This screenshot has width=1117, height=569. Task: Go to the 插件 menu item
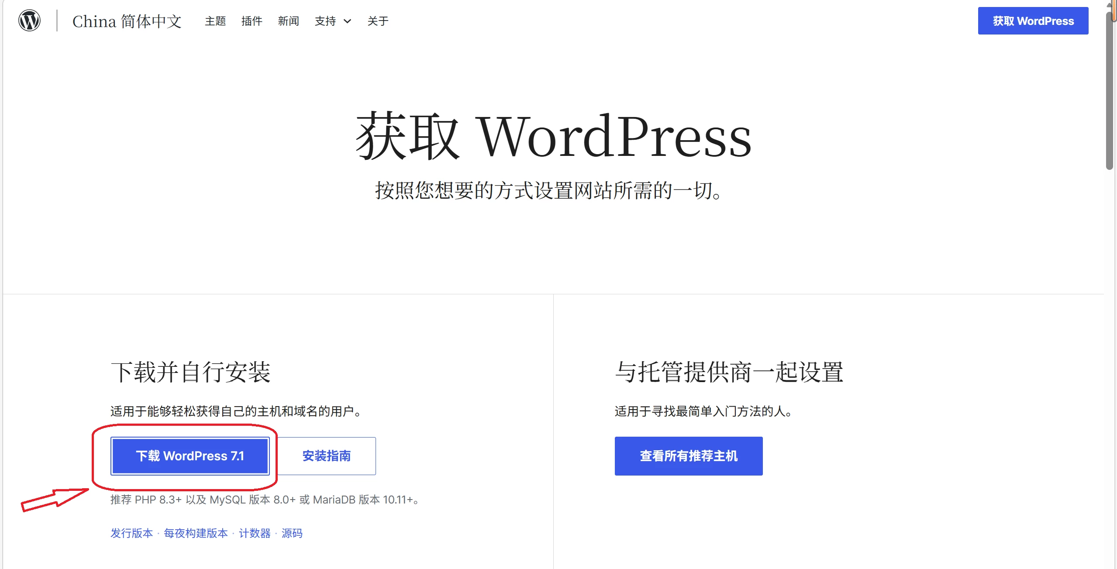pos(252,21)
